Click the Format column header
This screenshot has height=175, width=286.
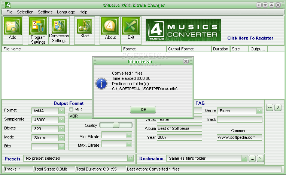(x=144, y=49)
